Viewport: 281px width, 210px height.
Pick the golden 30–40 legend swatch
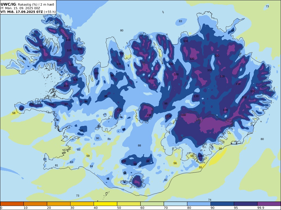pyautogui.click(x=82, y=204)
